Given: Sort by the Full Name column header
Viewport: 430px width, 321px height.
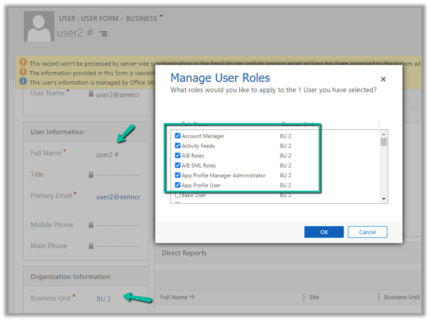Looking at the screenshot, I should (178, 298).
